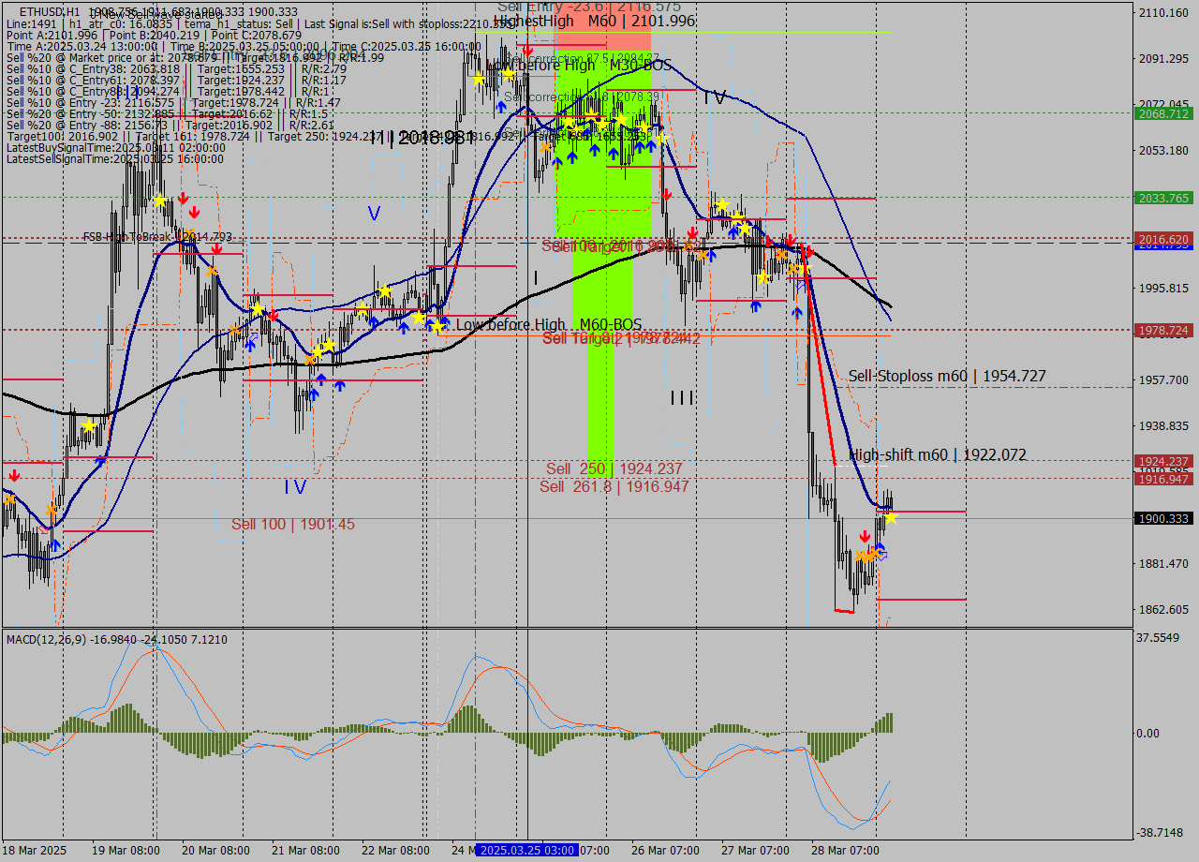Click the 19 Mar 08:00 date label
The height and width of the screenshot is (862, 1199).
click(125, 850)
